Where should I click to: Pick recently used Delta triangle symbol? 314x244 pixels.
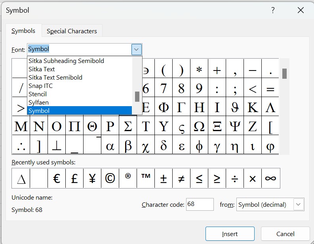pos(21,178)
